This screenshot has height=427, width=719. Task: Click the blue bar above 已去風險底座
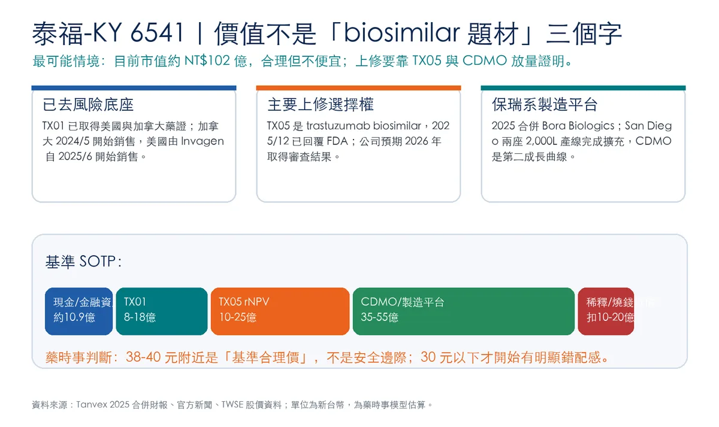point(134,88)
